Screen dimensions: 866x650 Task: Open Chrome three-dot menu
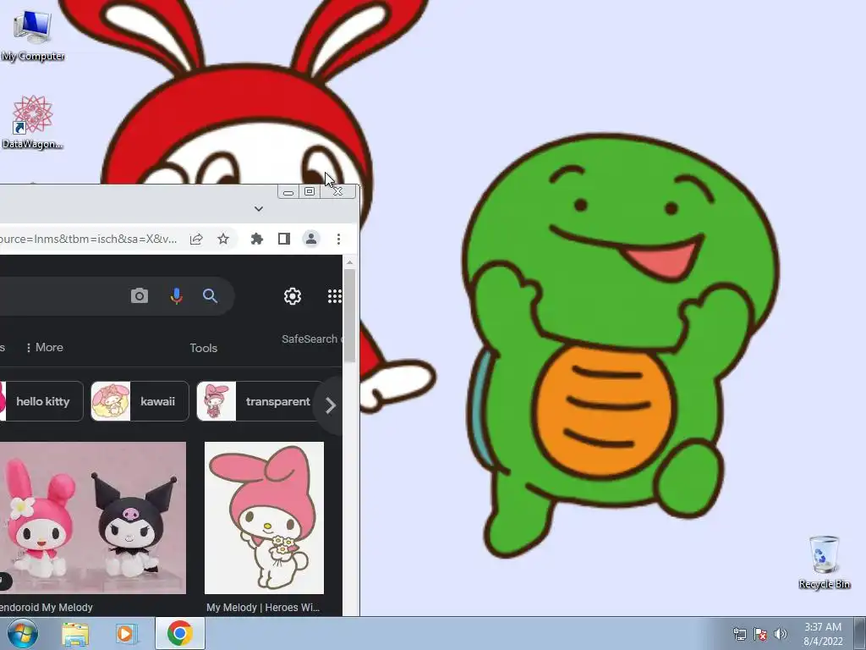click(338, 239)
